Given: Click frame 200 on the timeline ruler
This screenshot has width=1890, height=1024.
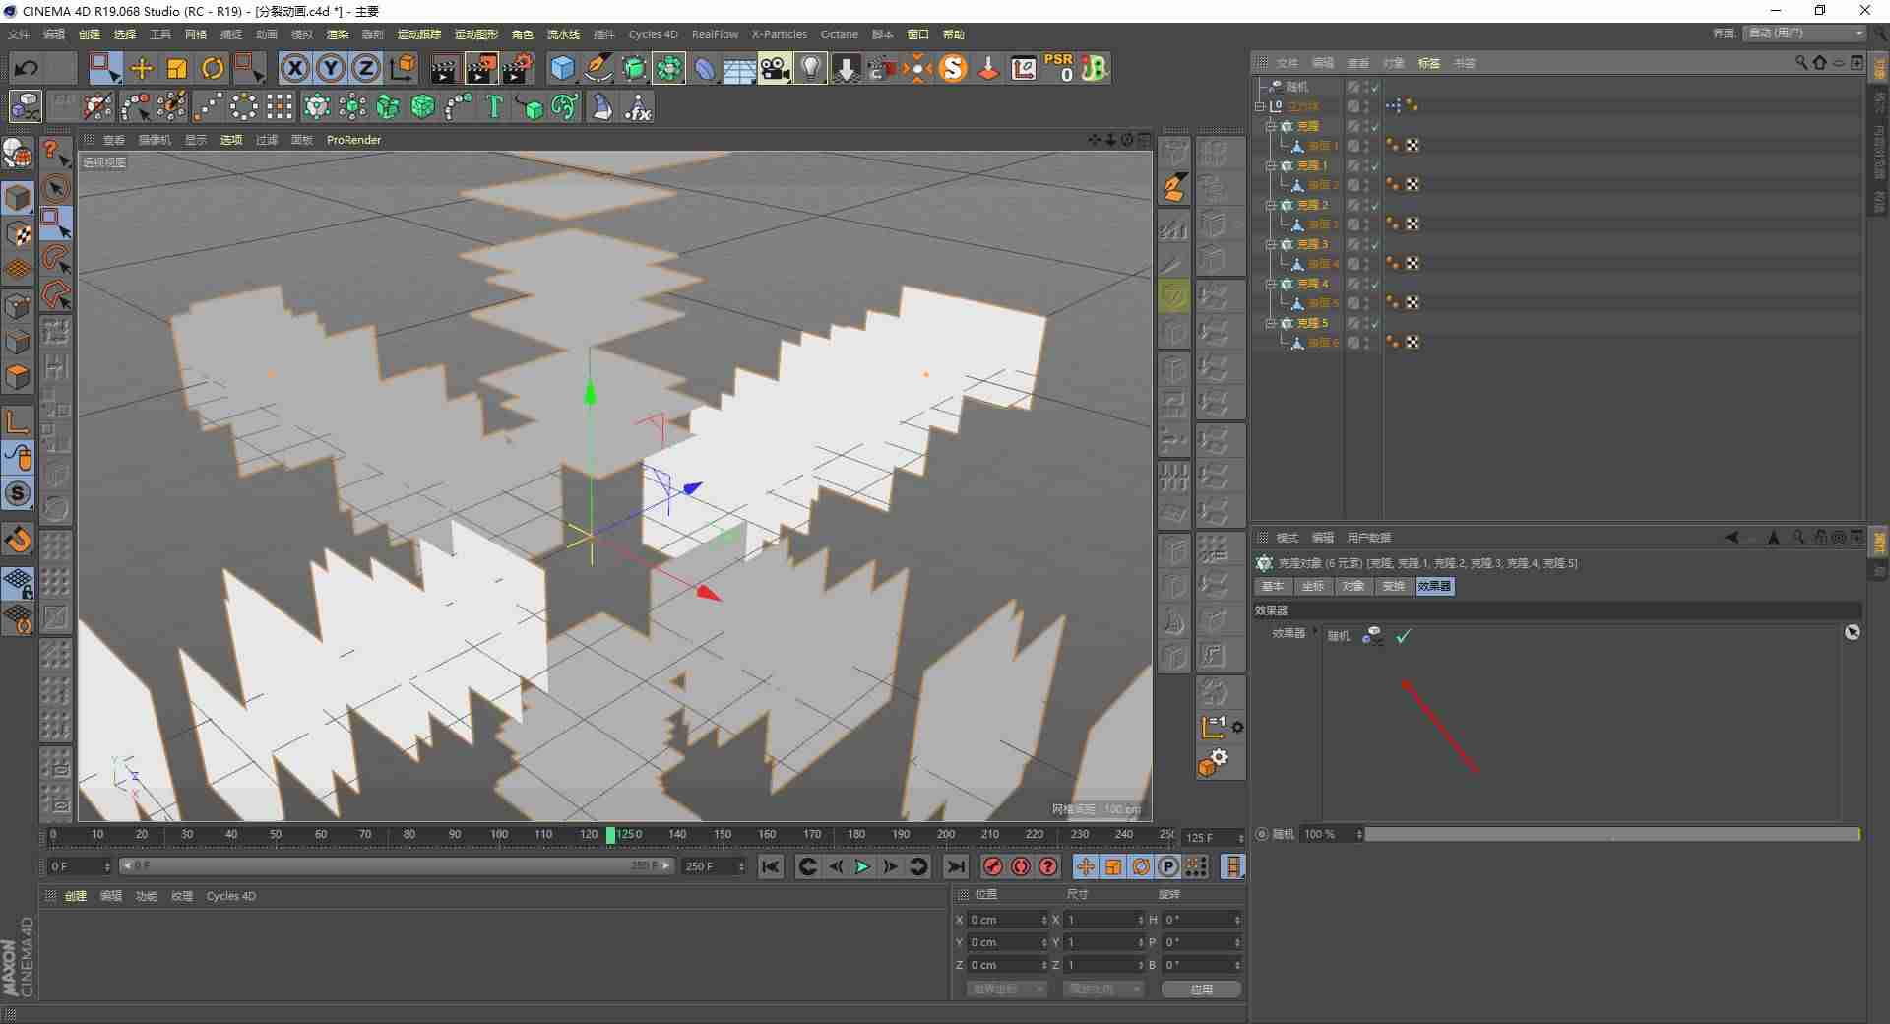Looking at the screenshot, I should click(x=946, y=835).
